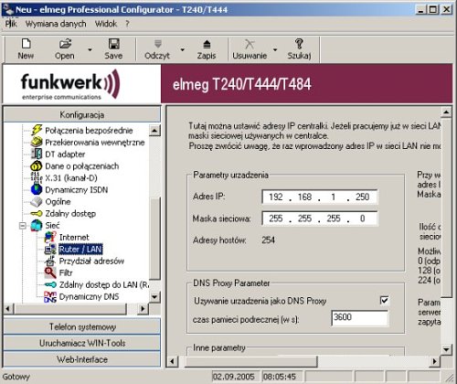The image size is (457, 384).
Task: Open the Web-Interface panel
Action: click(x=82, y=359)
